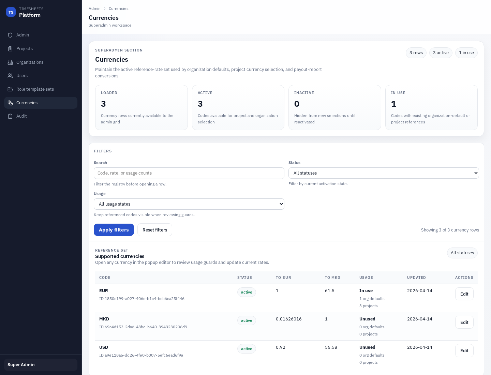Edit the EUR currency row
The width and height of the screenshot is (491, 375).
(x=464, y=294)
